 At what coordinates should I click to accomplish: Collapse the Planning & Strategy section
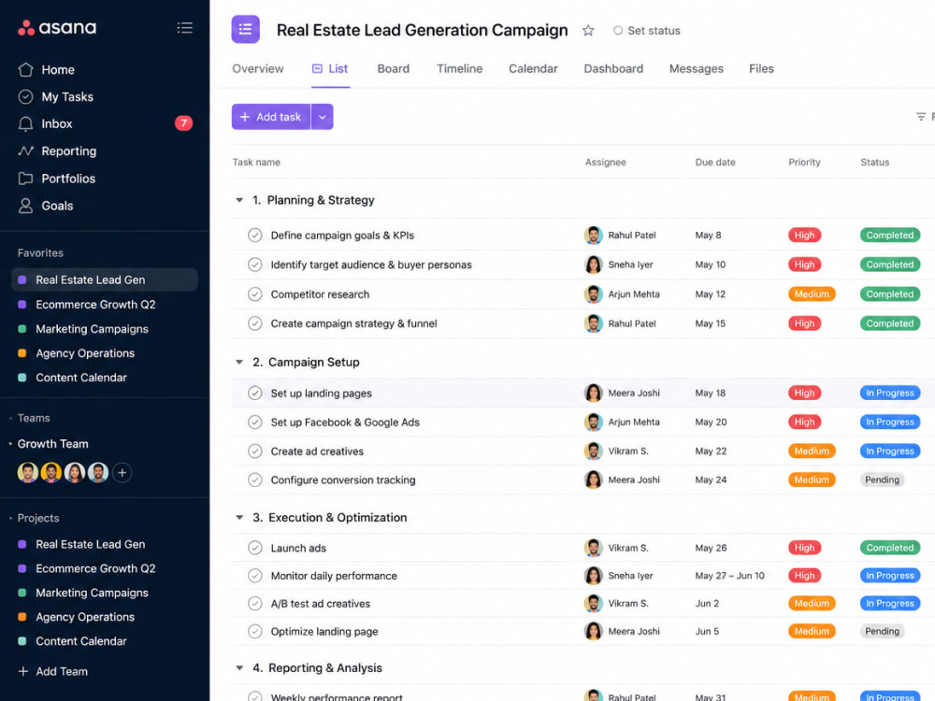pos(239,200)
